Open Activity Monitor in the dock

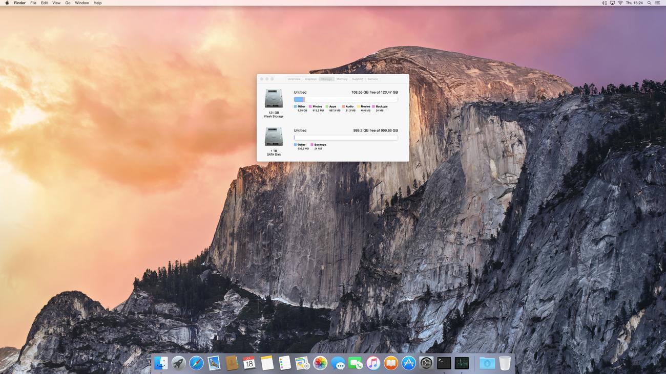pos(462,363)
